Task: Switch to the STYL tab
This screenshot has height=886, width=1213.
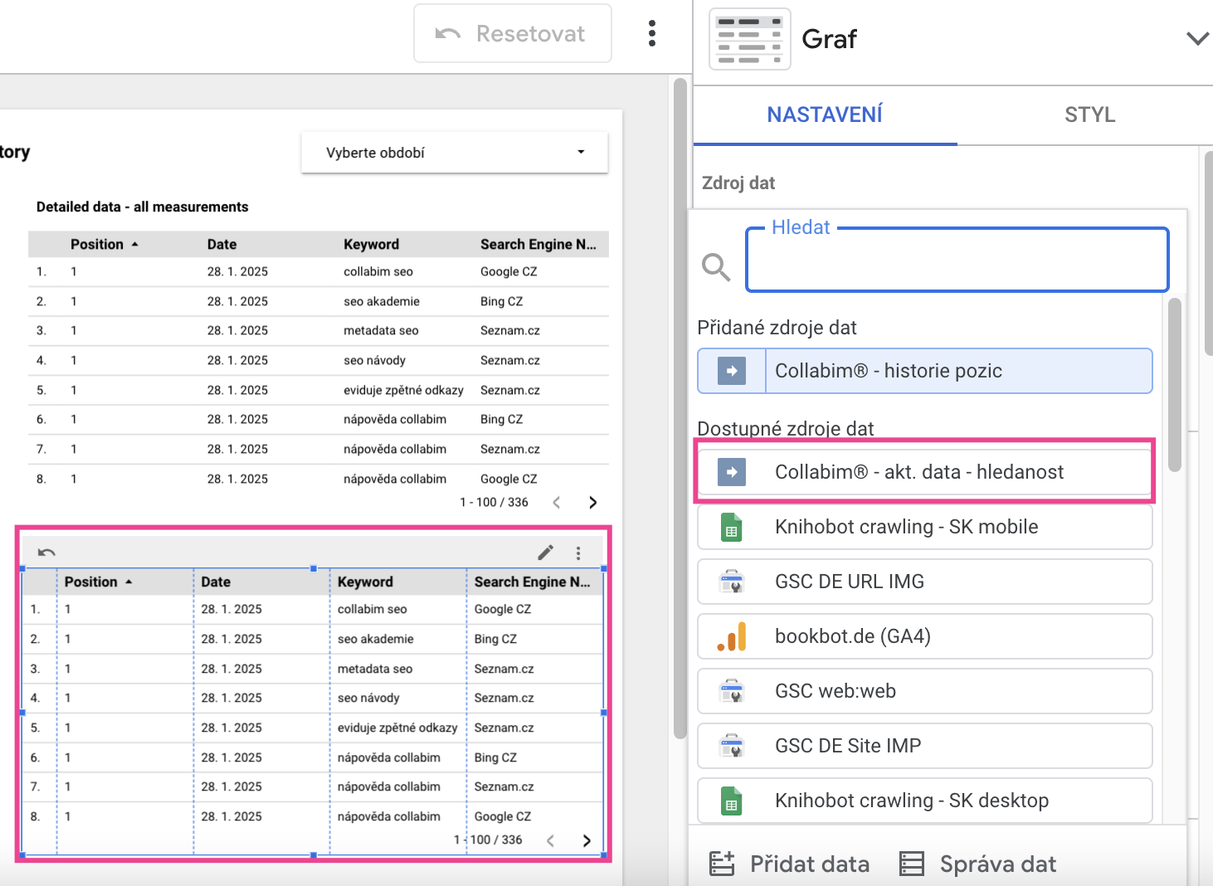Action: [1089, 114]
